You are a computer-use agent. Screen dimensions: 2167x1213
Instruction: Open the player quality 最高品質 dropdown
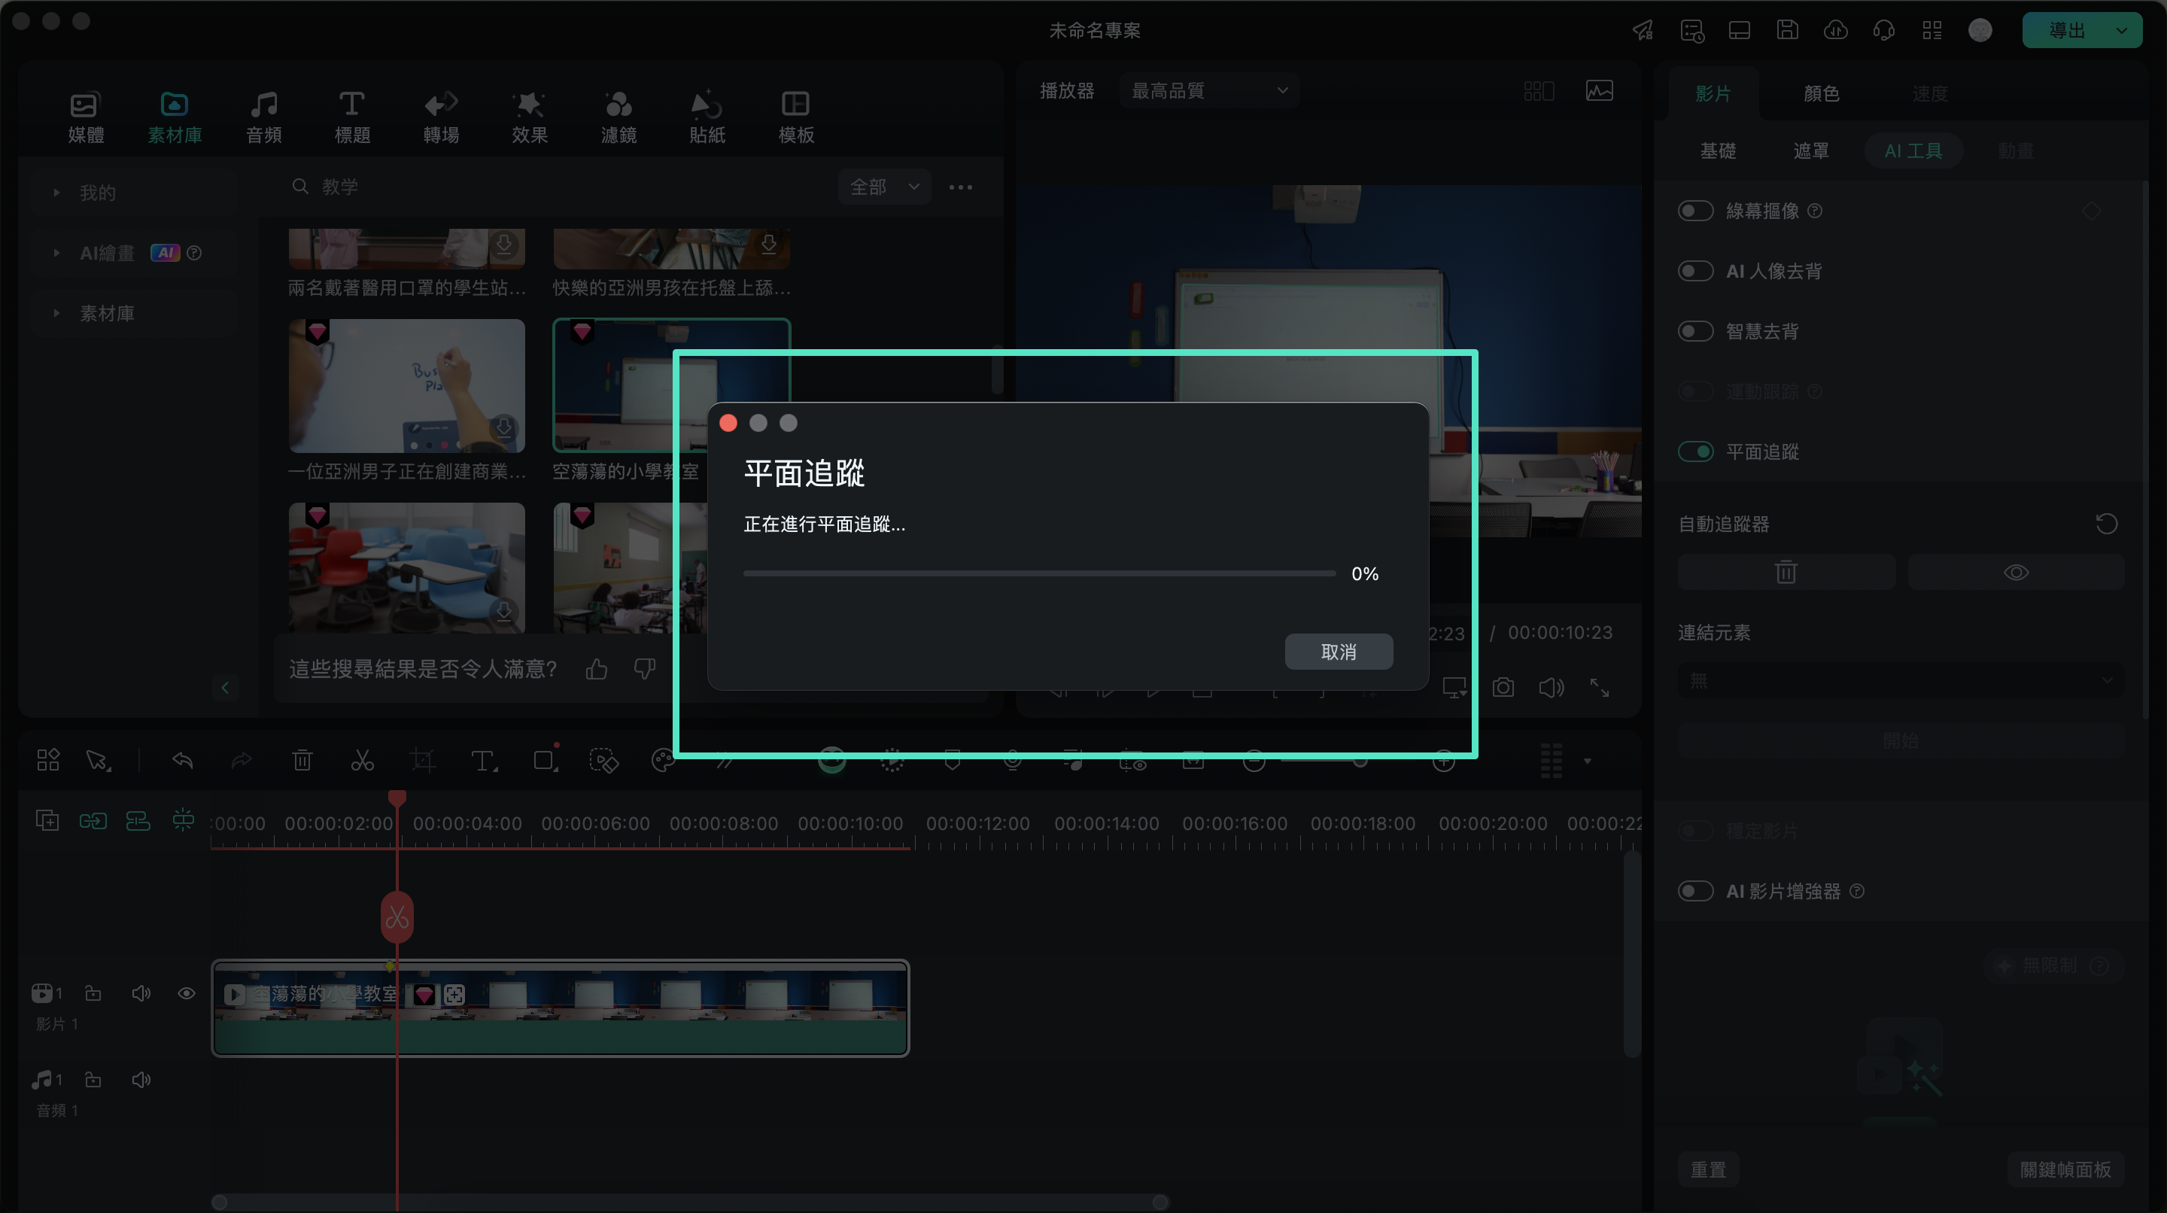pos(1208,90)
